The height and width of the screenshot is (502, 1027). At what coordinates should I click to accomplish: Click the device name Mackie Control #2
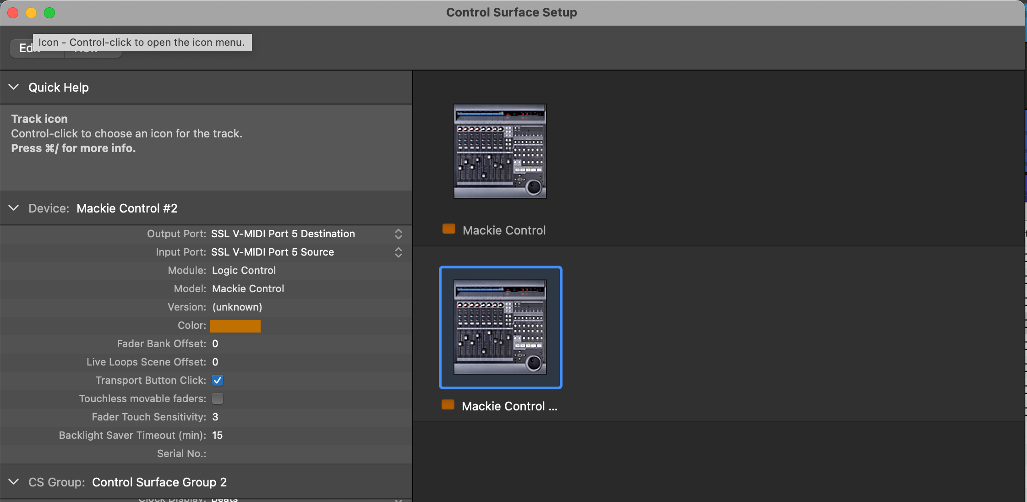click(127, 208)
